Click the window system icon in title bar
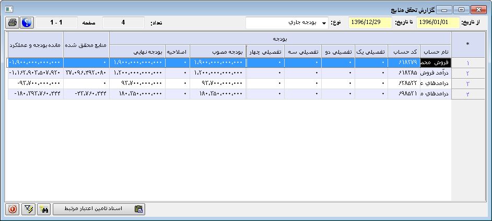The image size is (492, 221). point(9,10)
